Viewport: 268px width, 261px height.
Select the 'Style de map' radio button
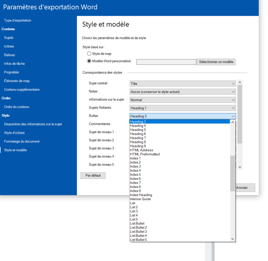[x=89, y=54]
